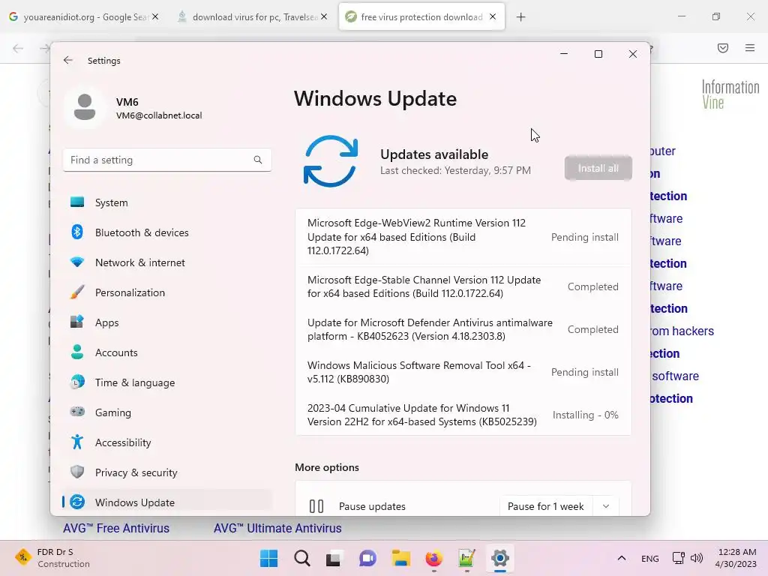The height and width of the screenshot is (576, 768).
Task: Open the AVG Ultimate Antivirus link
Action: (277, 528)
